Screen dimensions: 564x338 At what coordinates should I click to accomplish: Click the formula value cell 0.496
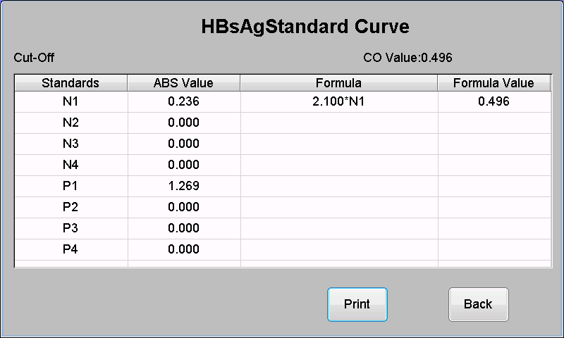click(494, 101)
